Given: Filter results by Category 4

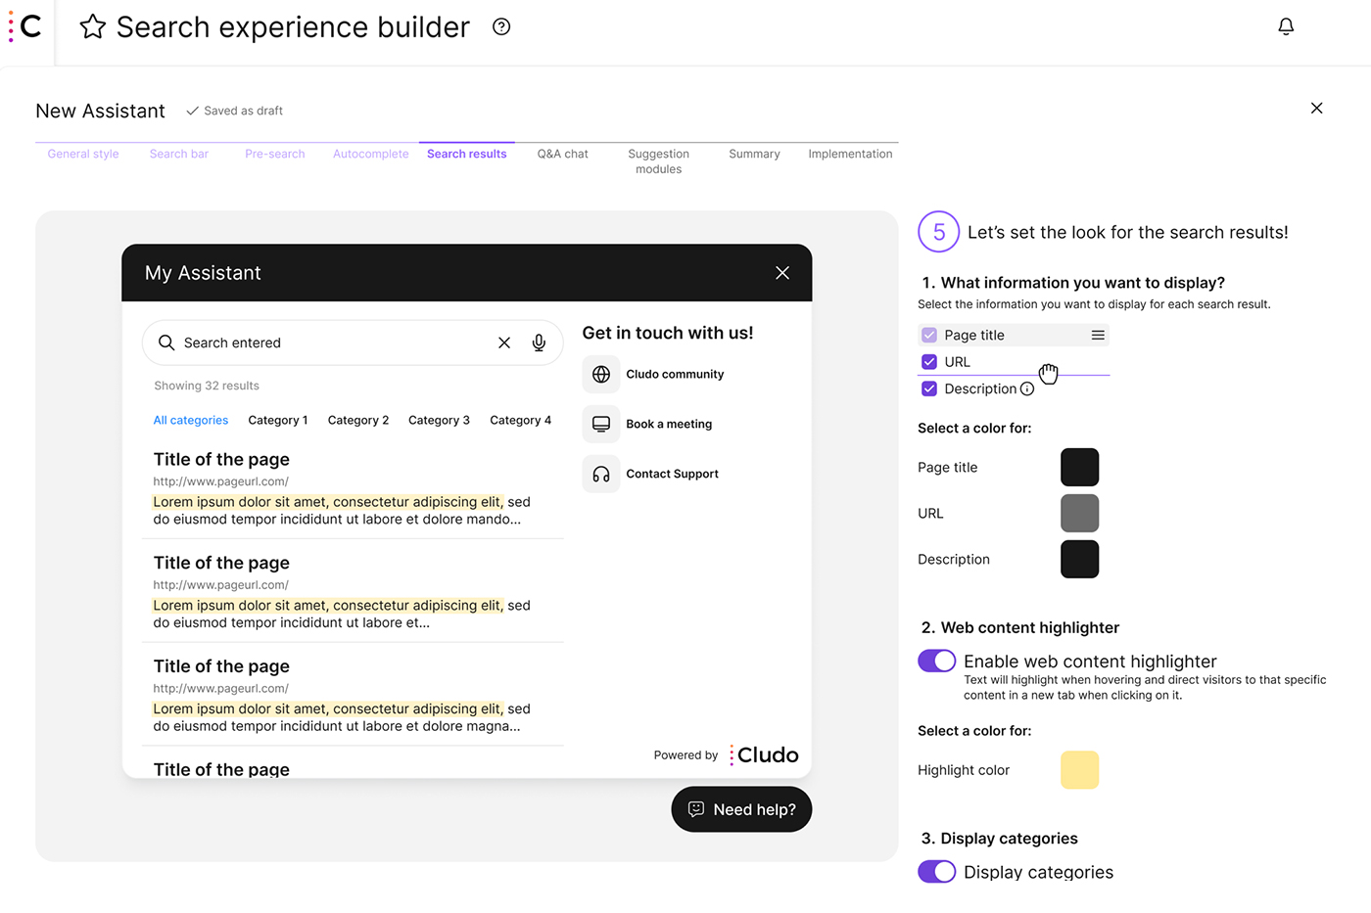Looking at the screenshot, I should 521,420.
